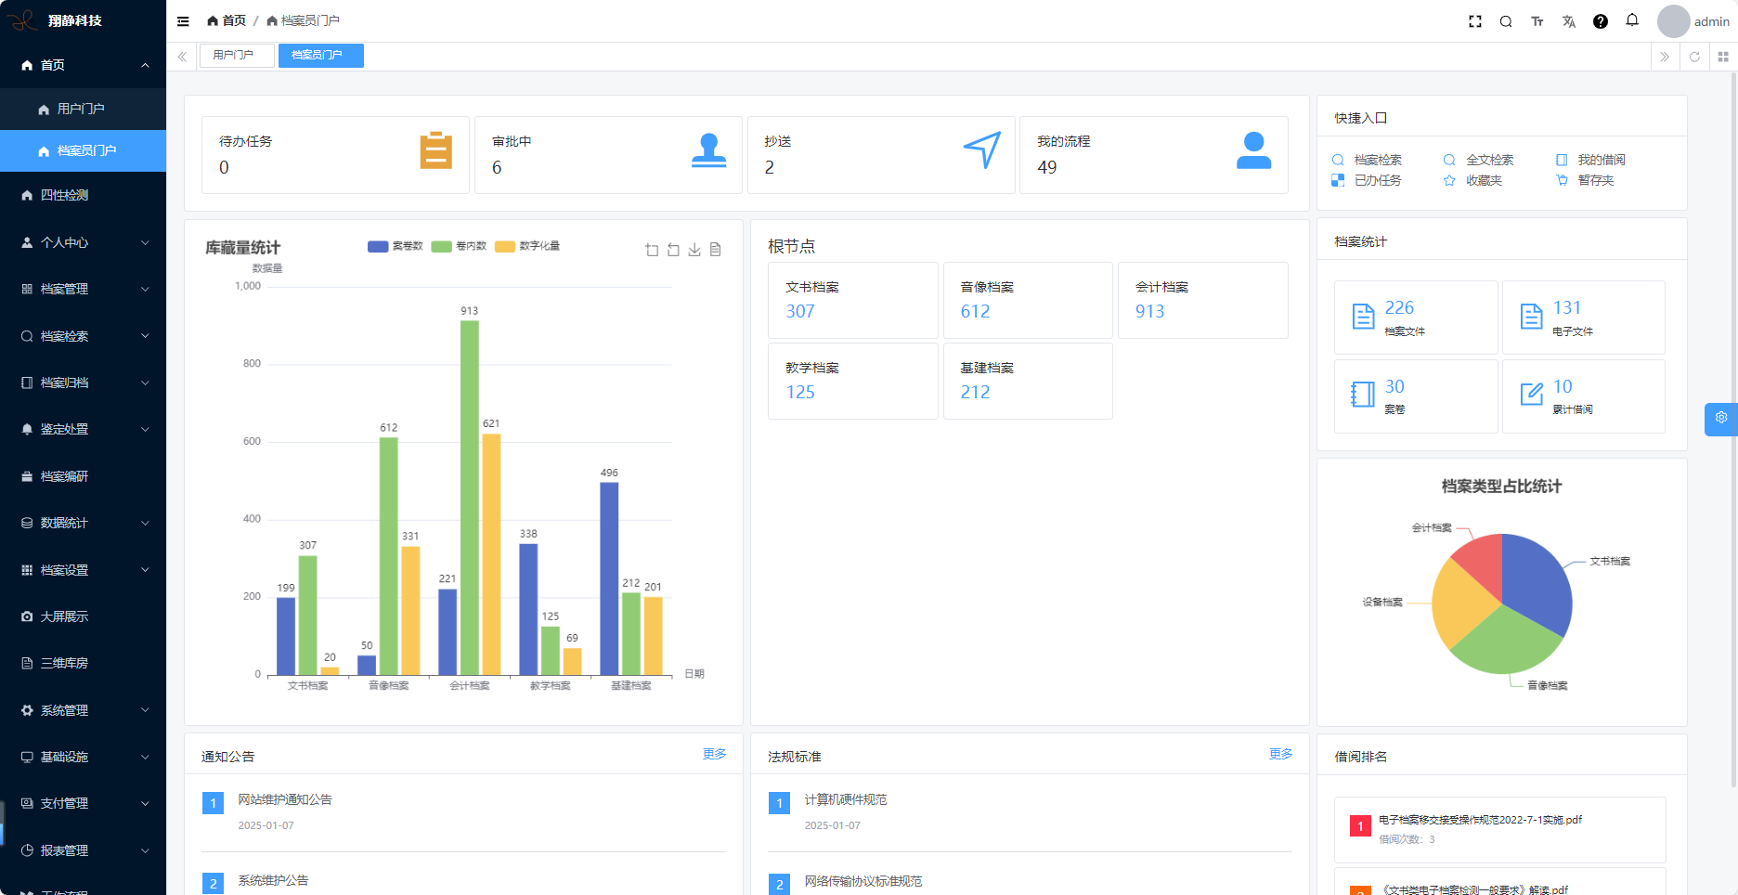Expand 档案管理 sidebar menu
Viewport: 1738px width, 895px height.
point(84,289)
